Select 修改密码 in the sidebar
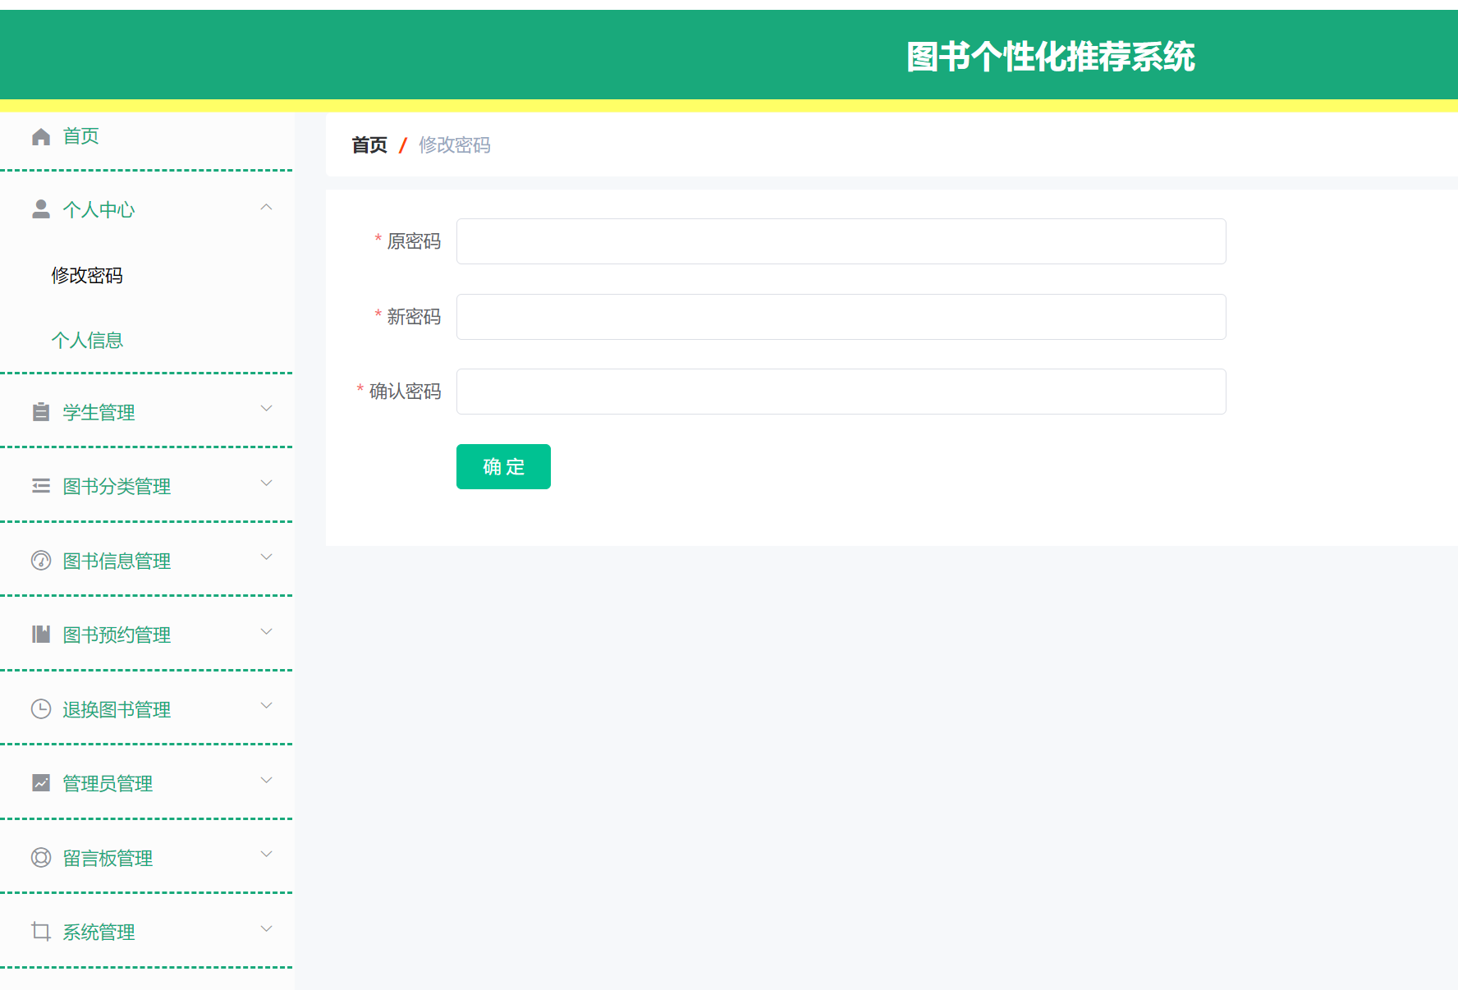This screenshot has width=1458, height=990. coord(87,275)
